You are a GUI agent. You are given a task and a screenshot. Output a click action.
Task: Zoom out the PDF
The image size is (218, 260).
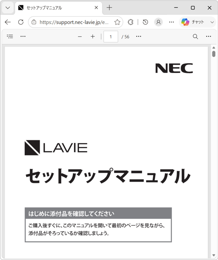click(x=80, y=37)
